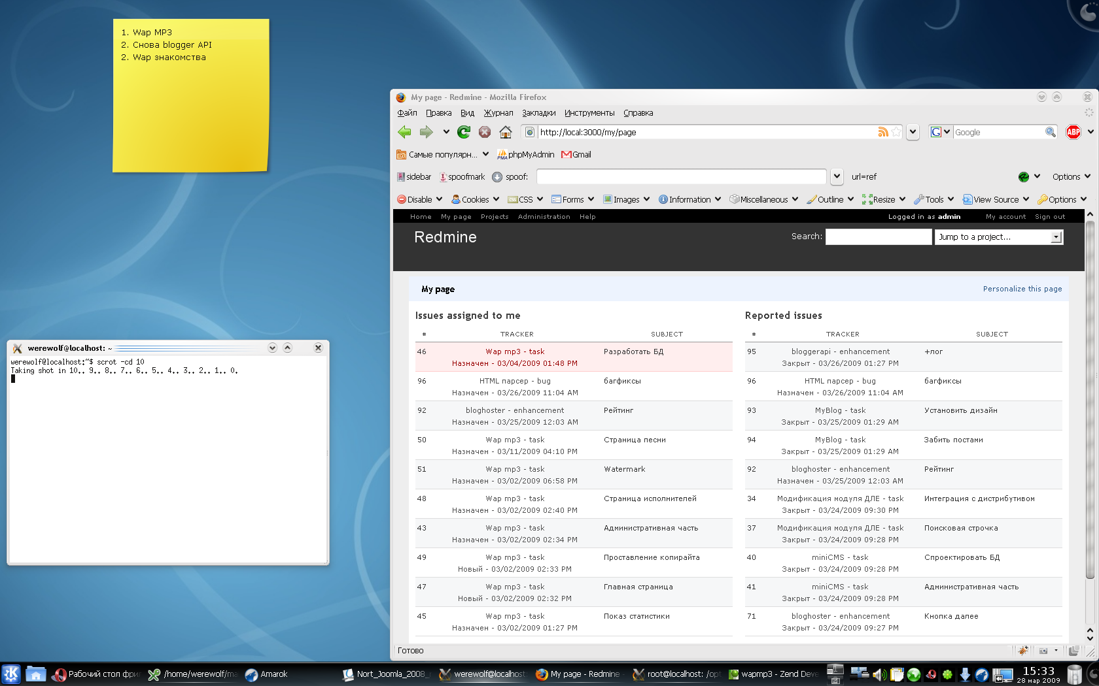Screen dimensions: 1099x686
Task: Open My account link
Action: [x=1006, y=217]
